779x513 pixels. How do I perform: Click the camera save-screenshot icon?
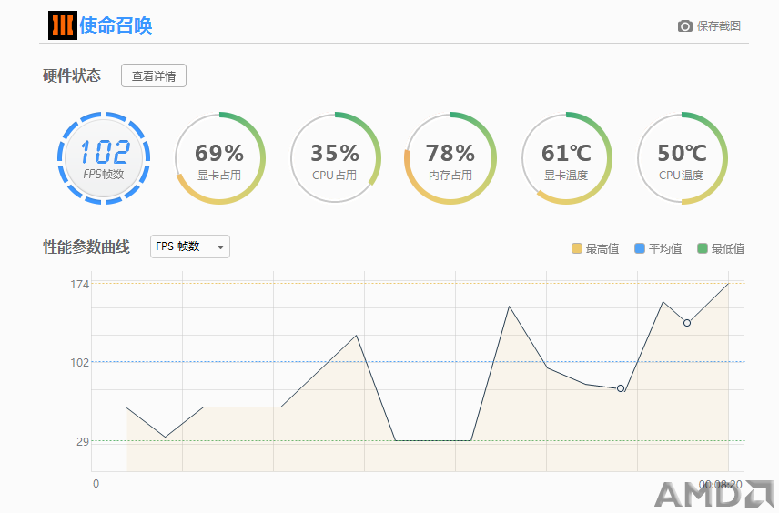point(685,25)
